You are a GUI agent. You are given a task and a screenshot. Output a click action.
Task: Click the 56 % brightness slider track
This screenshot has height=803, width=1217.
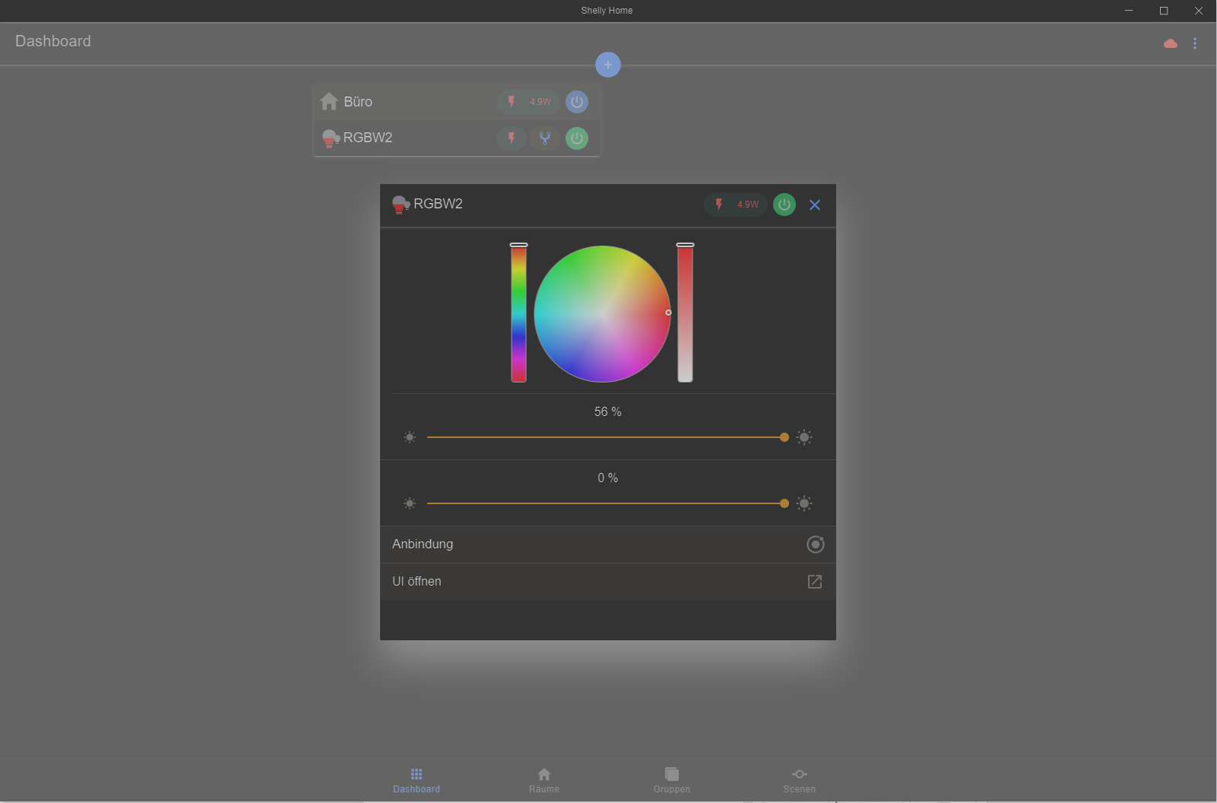tap(605, 437)
